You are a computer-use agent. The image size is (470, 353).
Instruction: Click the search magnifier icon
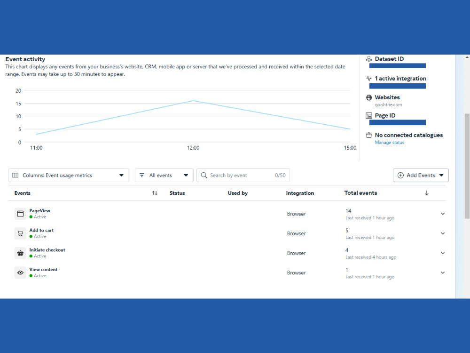click(x=204, y=175)
